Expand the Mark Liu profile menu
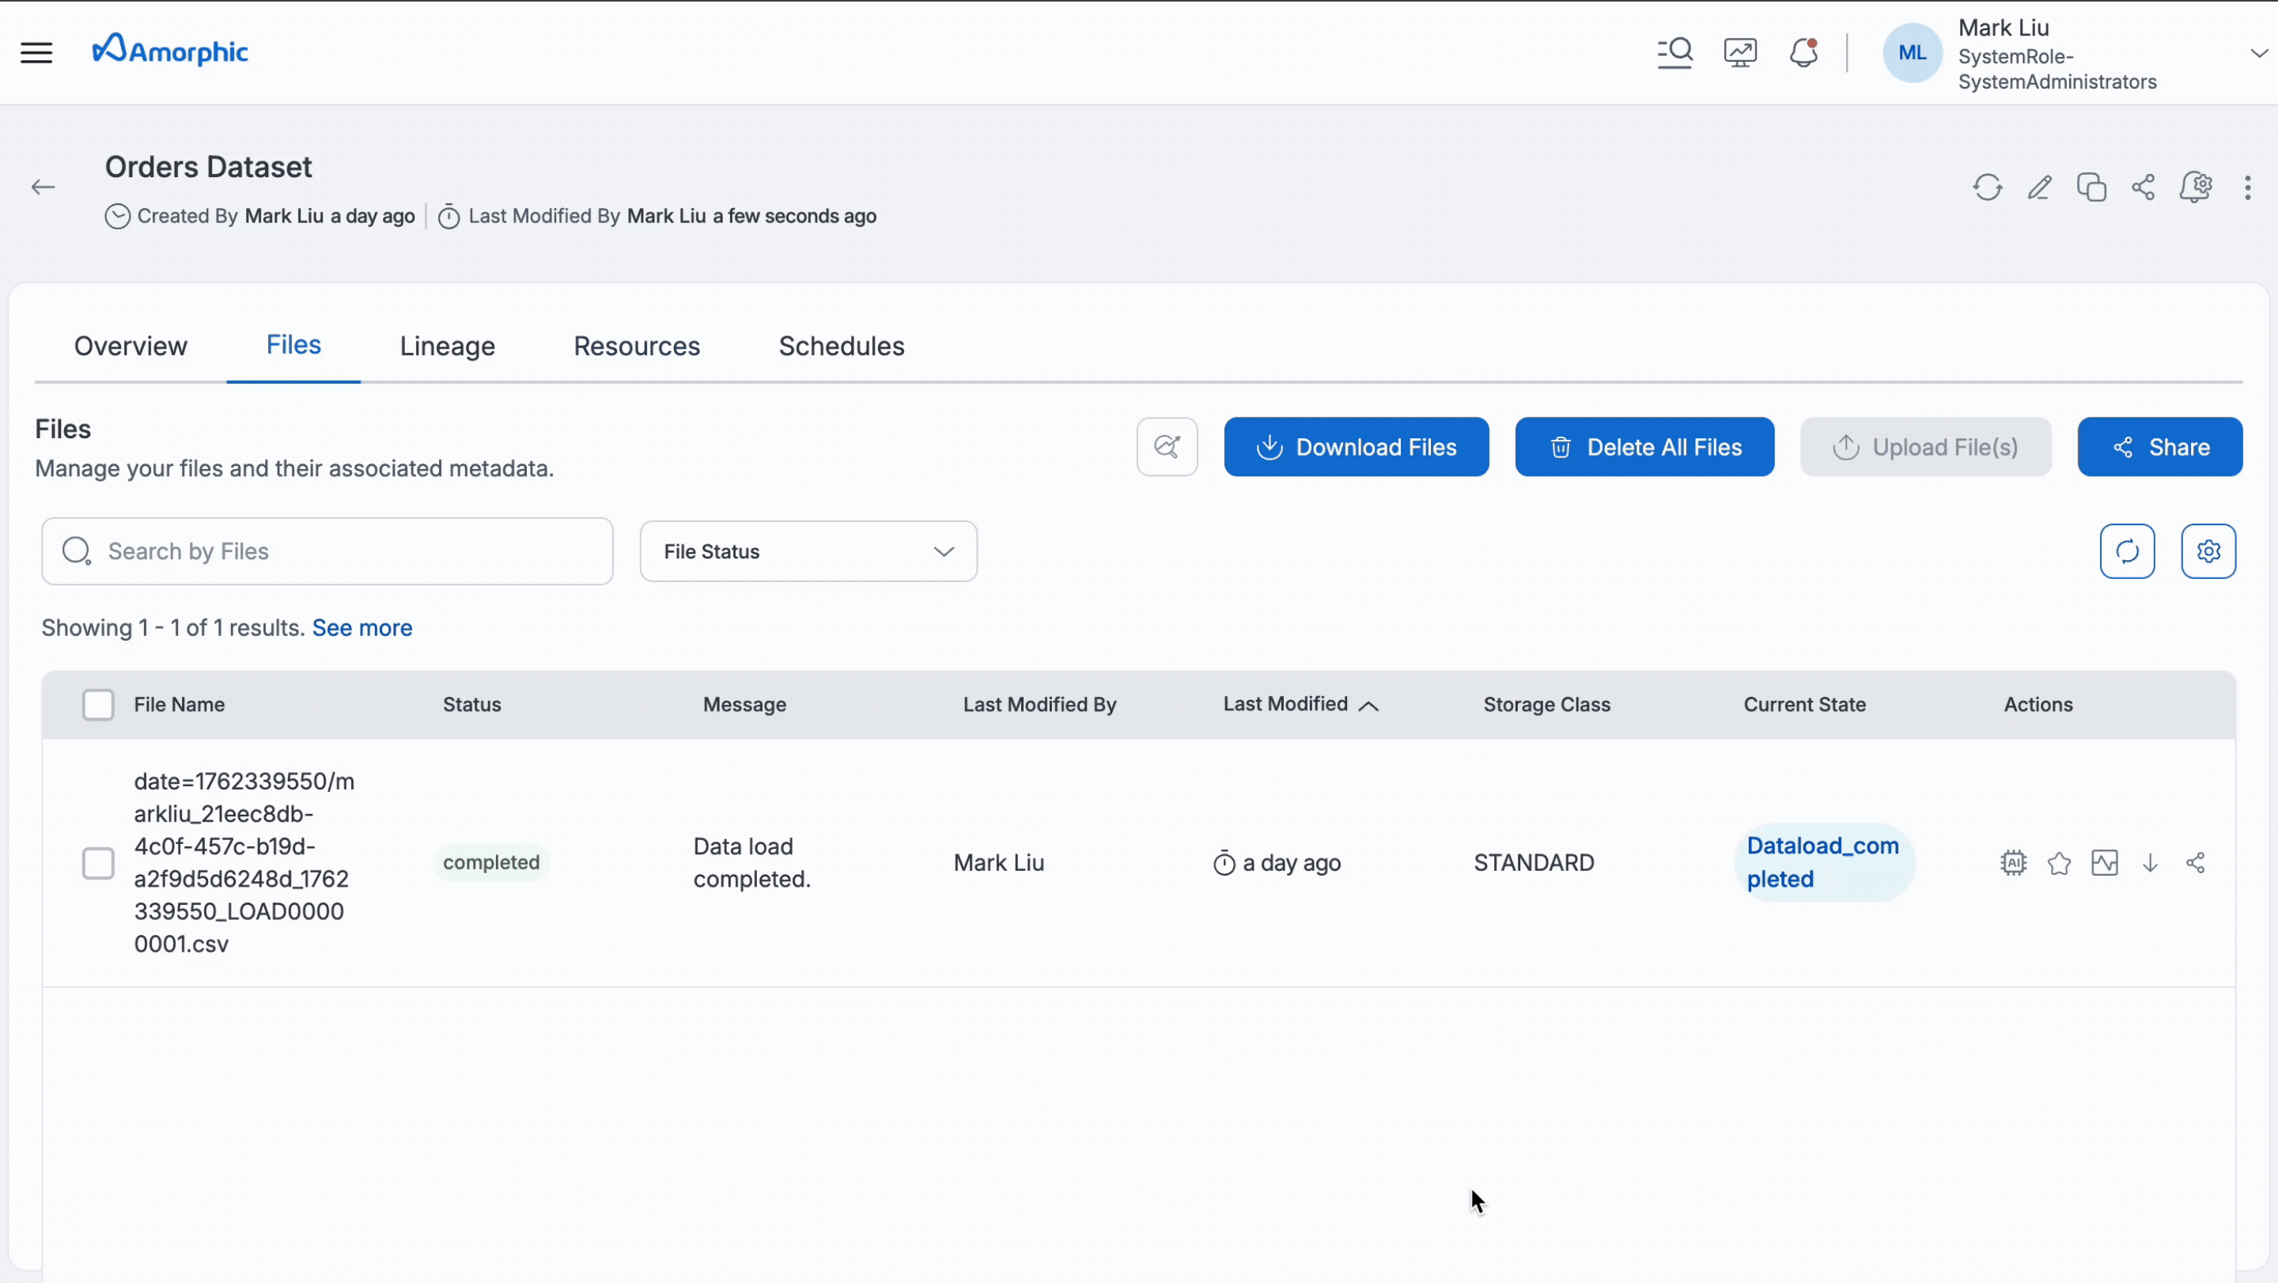 coord(2257,53)
